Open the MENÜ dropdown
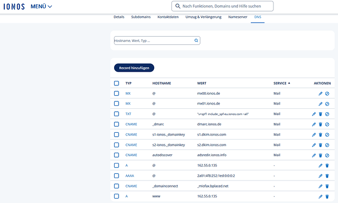338x203 pixels. tap(41, 6)
